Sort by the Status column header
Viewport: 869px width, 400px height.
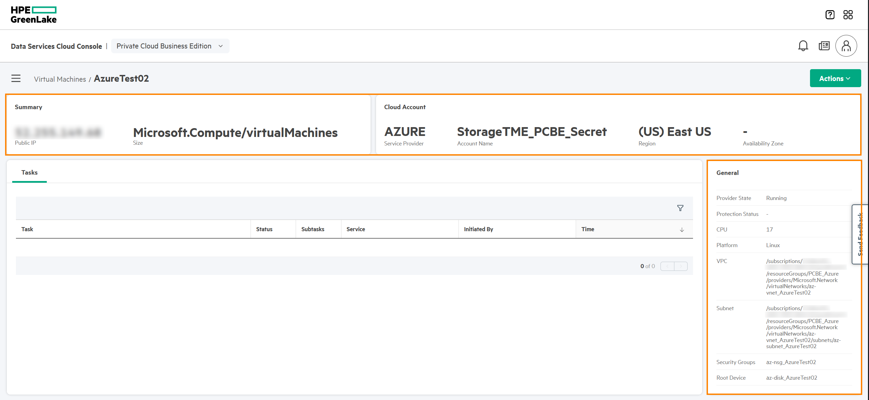click(273, 229)
